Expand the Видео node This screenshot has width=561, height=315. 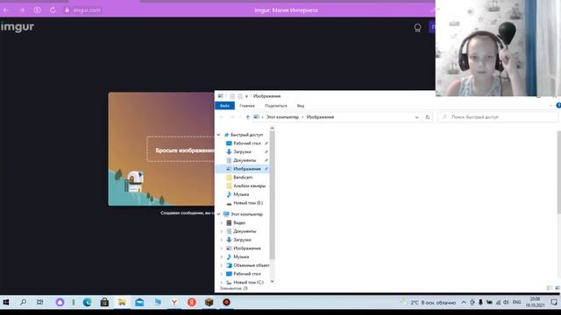pos(222,223)
